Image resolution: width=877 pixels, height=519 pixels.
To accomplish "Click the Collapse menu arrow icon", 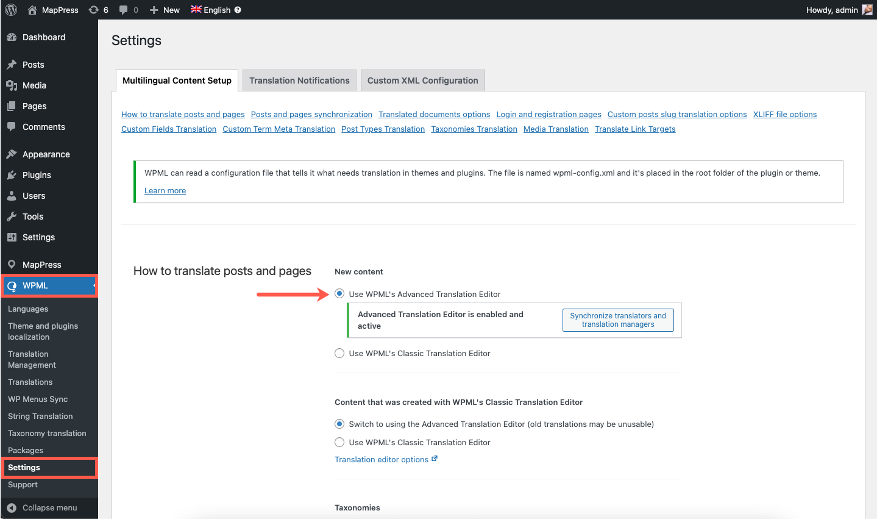I will point(12,508).
